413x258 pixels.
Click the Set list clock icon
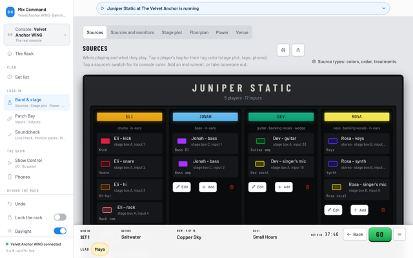point(10,77)
